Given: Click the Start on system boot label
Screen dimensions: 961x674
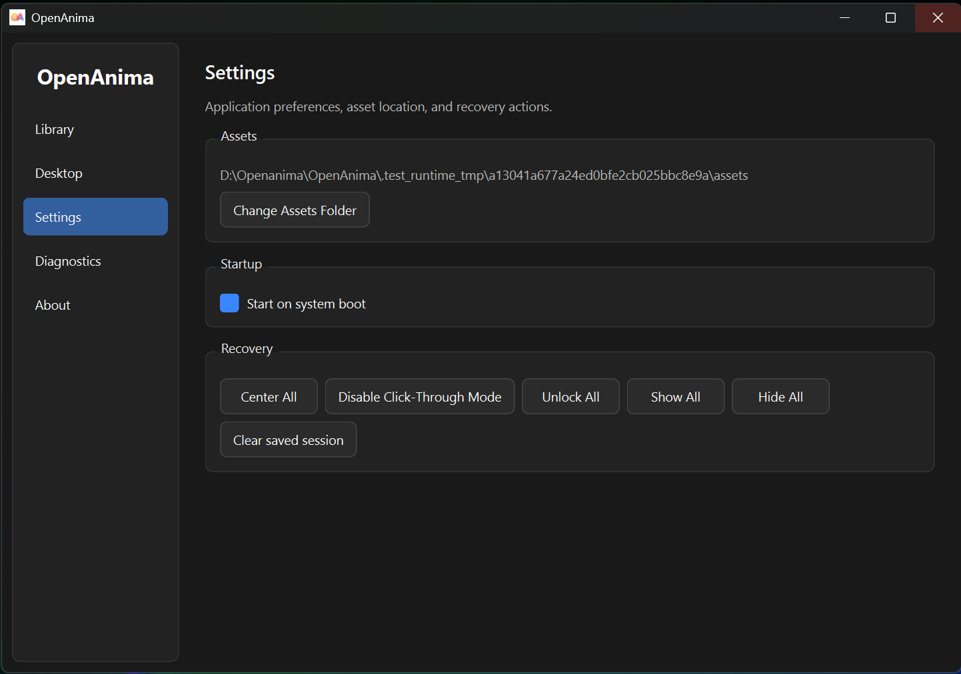Looking at the screenshot, I should 306,304.
